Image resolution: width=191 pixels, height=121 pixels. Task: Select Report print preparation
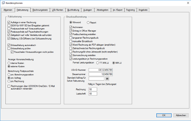[x=88, y=23]
